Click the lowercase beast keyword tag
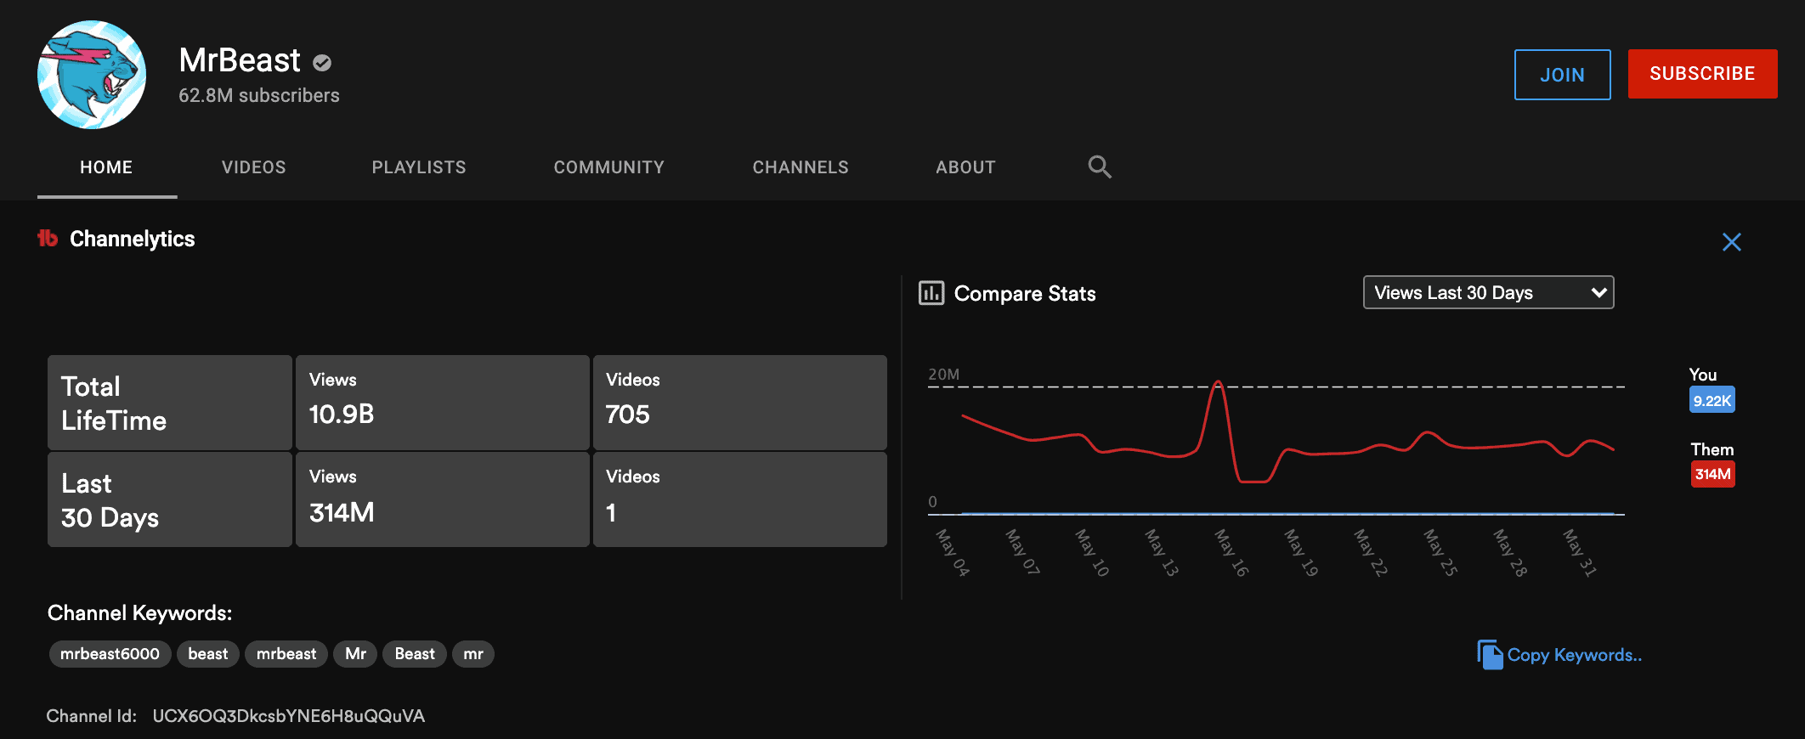 (x=208, y=654)
